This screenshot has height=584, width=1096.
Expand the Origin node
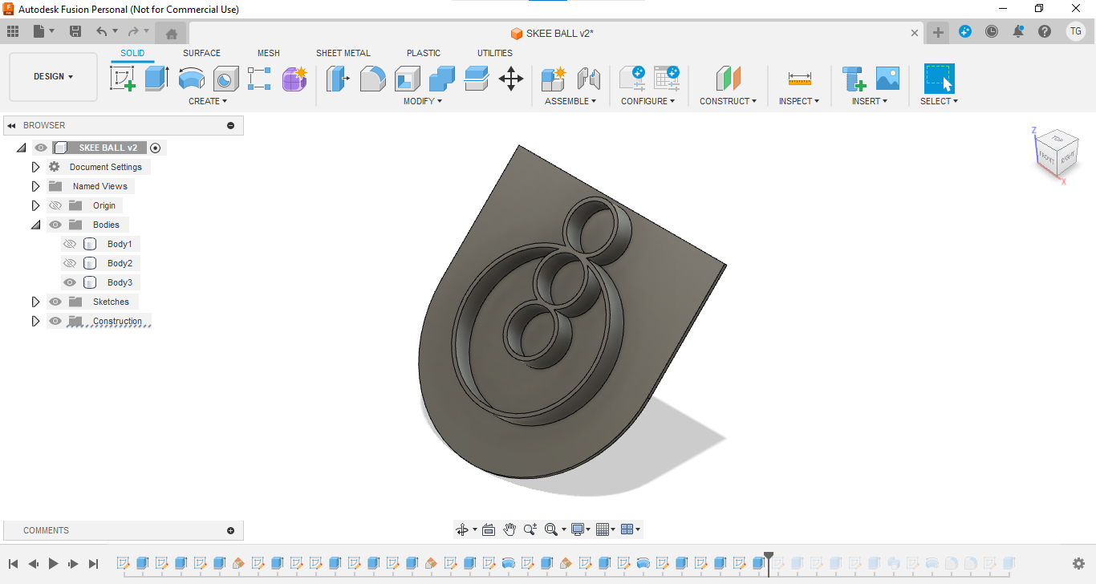click(35, 205)
